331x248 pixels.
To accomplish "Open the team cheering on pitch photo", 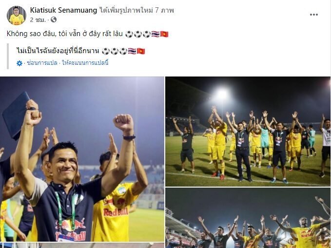I will [x=248, y=131].
